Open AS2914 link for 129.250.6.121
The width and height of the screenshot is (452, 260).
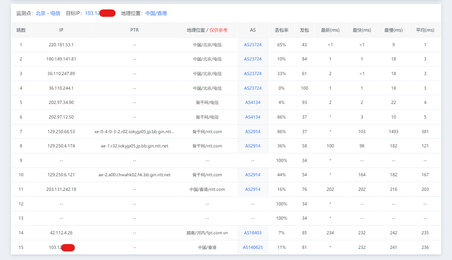click(x=253, y=175)
